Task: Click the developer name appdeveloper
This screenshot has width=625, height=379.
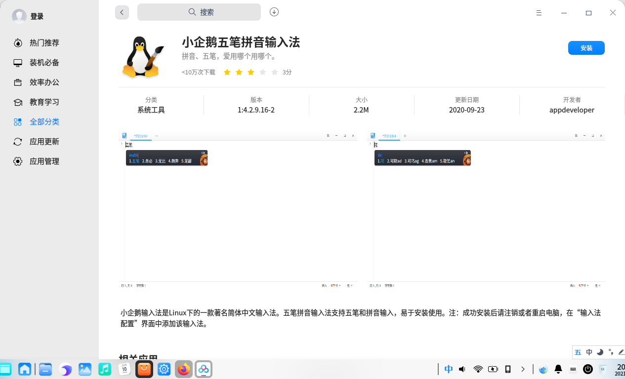Action: (x=572, y=110)
